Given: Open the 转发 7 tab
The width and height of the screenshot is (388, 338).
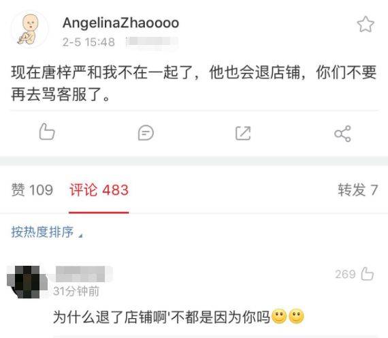Looking at the screenshot, I should [358, 190].
